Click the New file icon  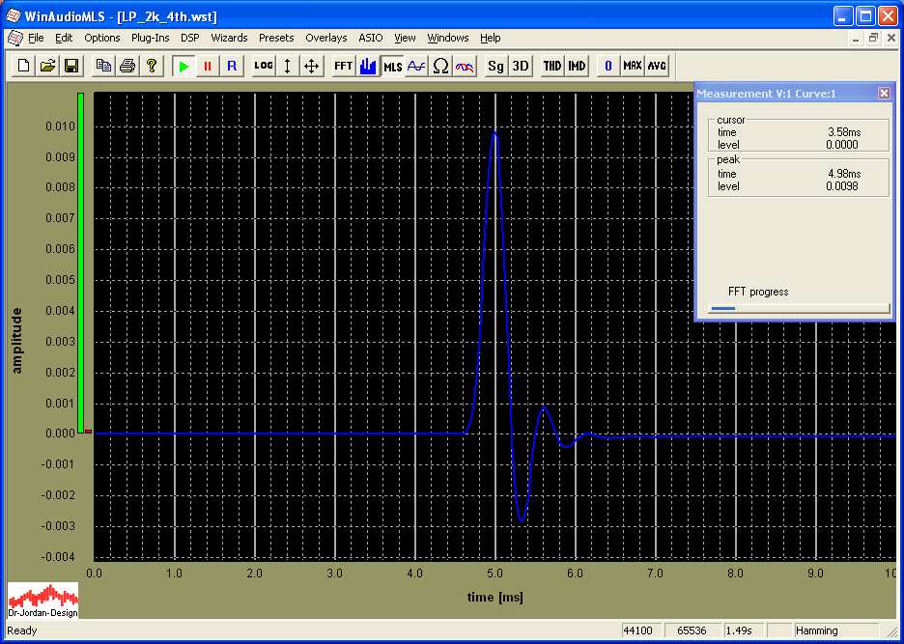[x=24, y=66]
